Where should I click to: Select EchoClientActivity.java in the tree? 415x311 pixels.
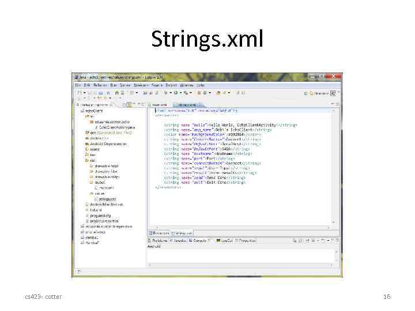tap(115, 127)
